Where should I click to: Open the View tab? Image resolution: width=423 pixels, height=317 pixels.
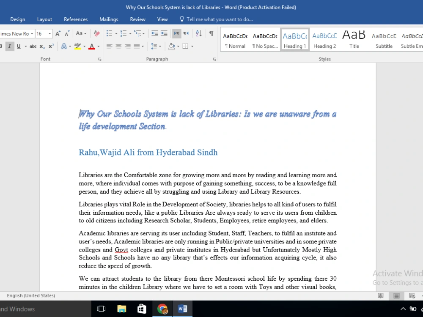(162, 19)
